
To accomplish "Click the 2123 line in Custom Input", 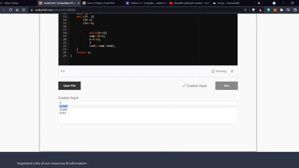I will [x=63, y=113].
